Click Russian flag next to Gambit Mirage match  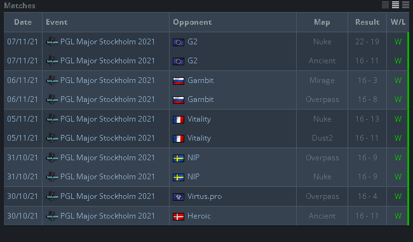point(179,80)
